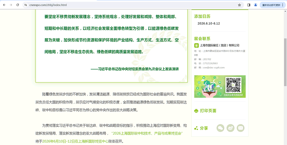Toggle the browser side panel
Screen dimensions: 287x145
(249, 5)
